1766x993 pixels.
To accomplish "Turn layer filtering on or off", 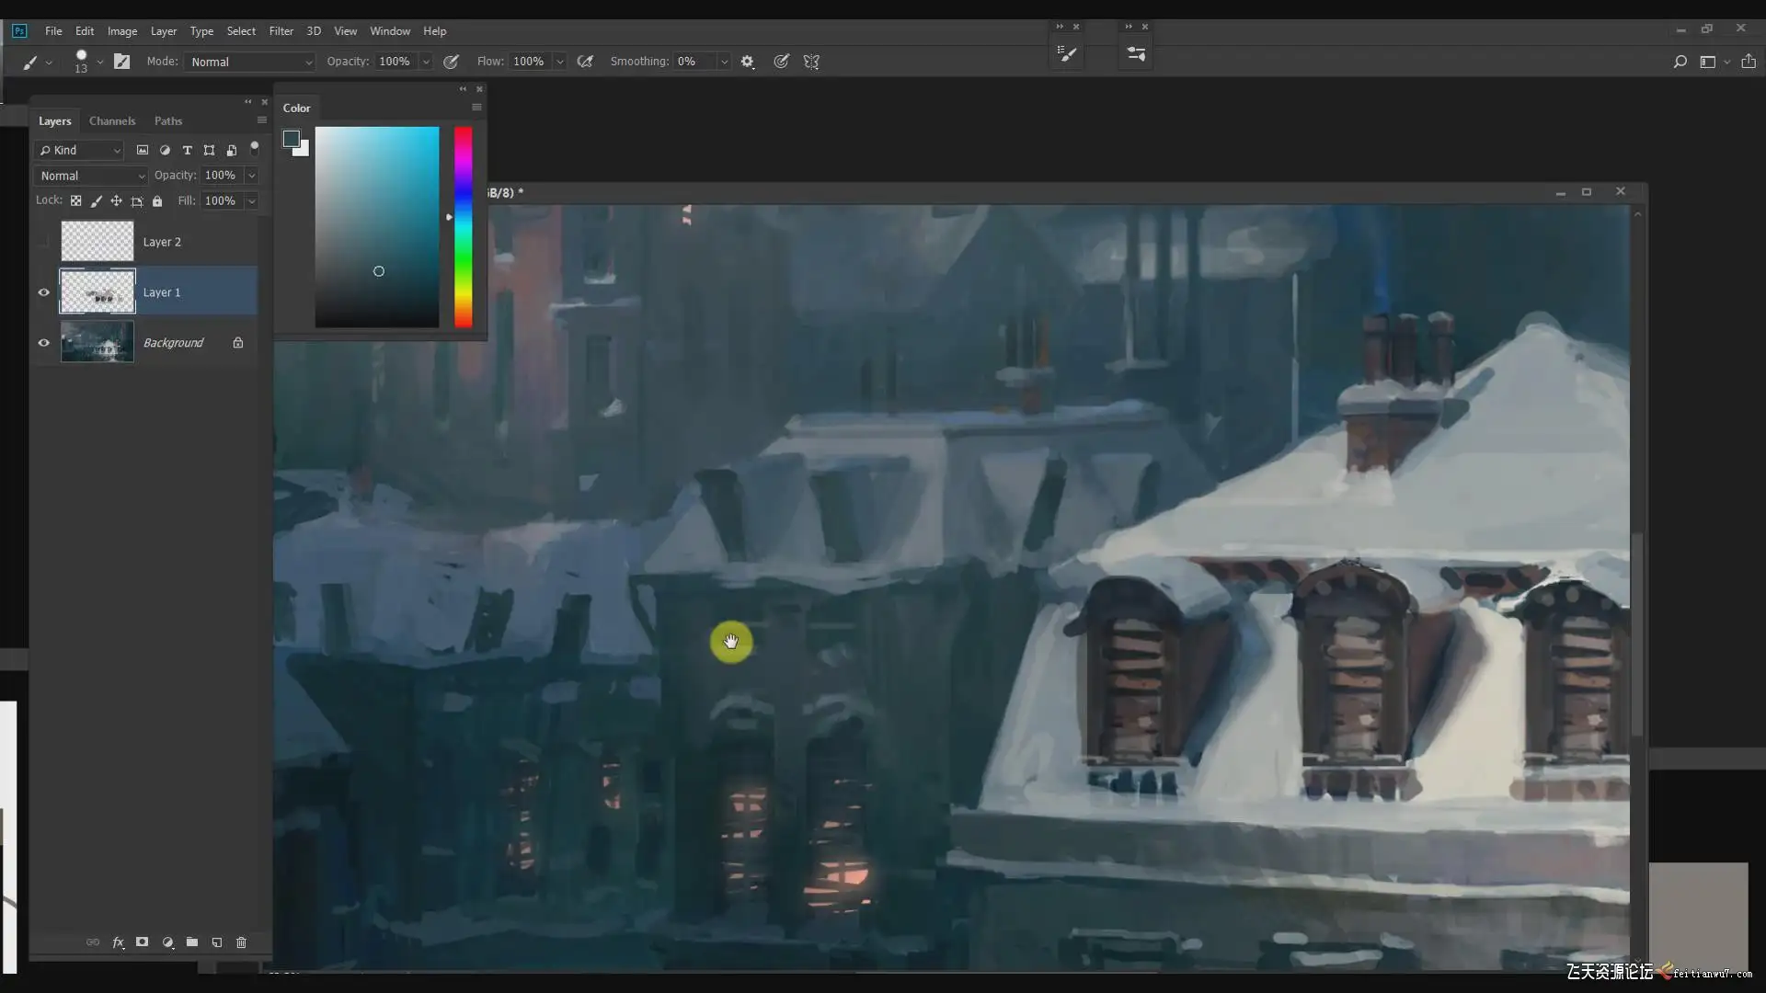I will coord(255,147).
